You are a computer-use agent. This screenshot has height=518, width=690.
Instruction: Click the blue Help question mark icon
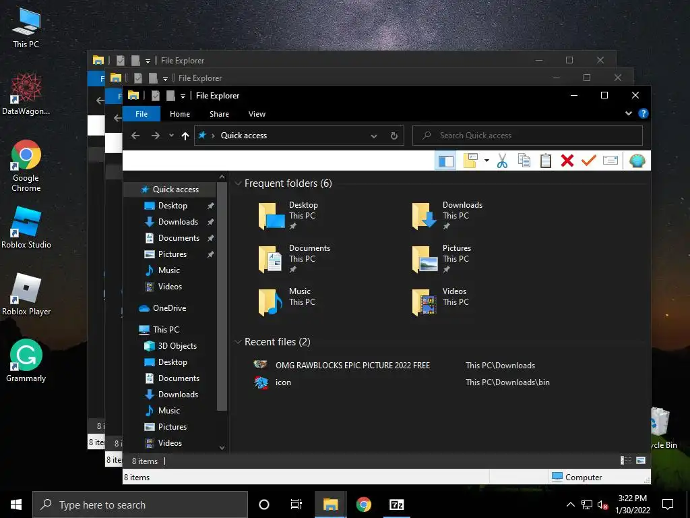click(643, 113)
